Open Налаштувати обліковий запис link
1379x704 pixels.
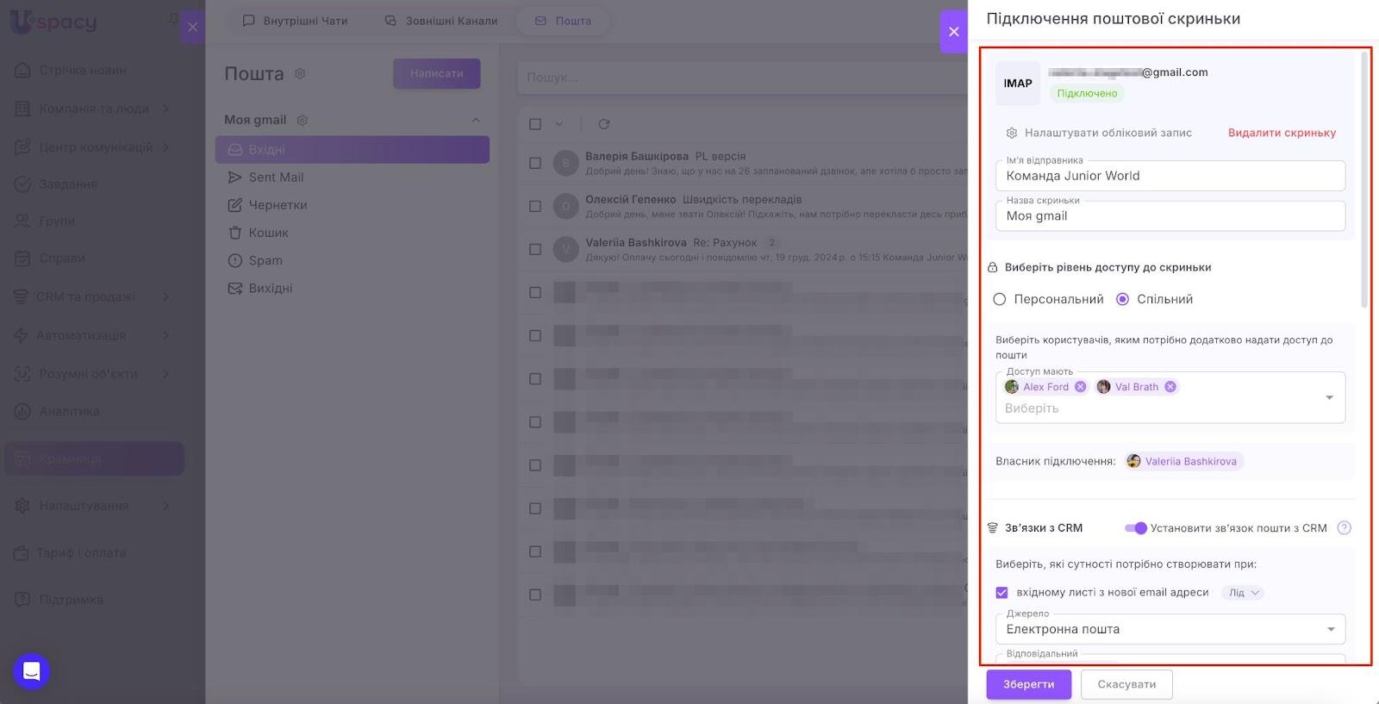[1108, 133]
